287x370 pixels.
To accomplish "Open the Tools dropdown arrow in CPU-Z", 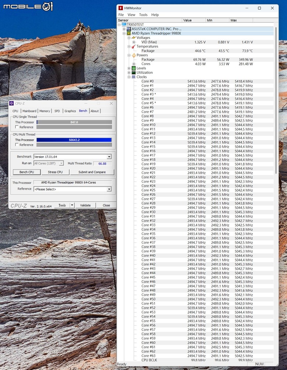I will [72, 205].
